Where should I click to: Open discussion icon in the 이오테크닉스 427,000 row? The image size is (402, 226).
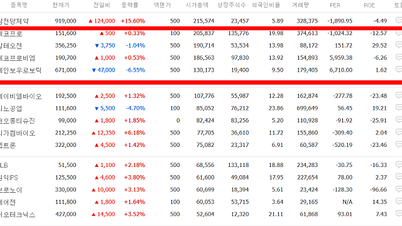click(x=399, y=213)
